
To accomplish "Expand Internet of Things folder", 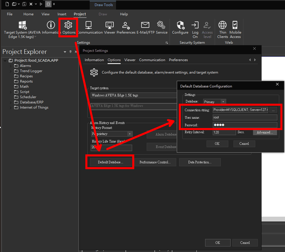I will (x=10, y=108).
